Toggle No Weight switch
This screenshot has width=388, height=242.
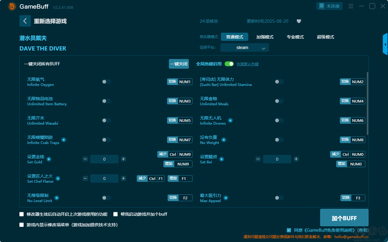[279, 140]
